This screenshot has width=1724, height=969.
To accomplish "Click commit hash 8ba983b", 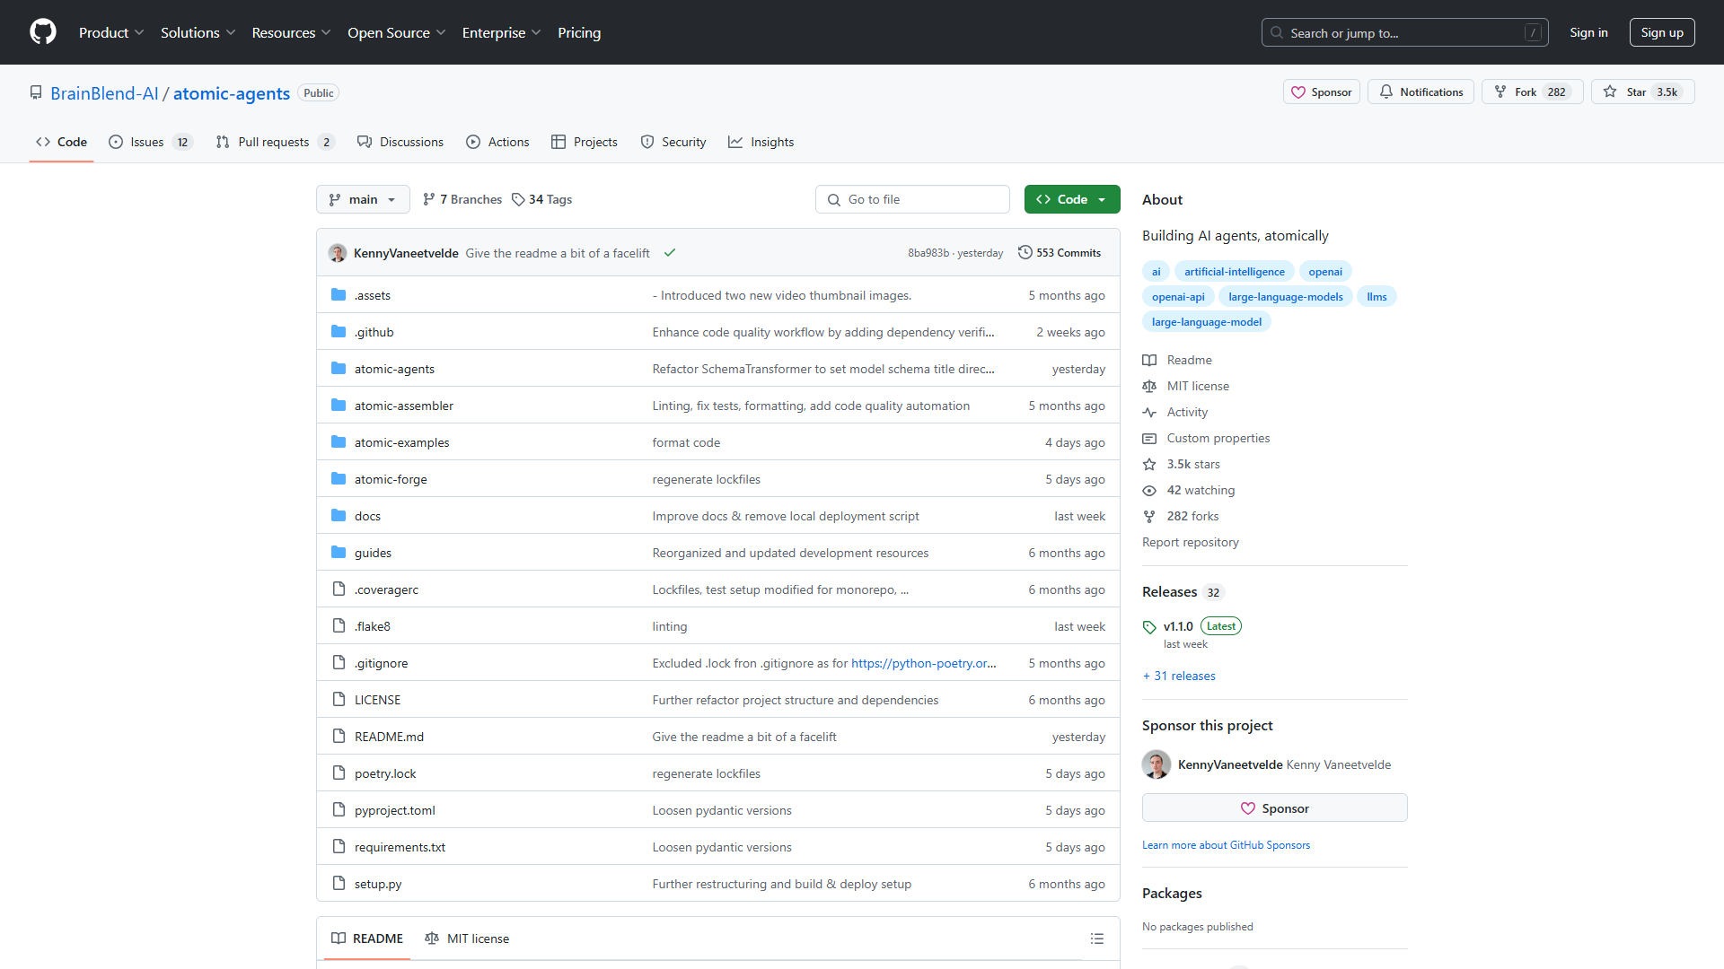I will (x=928, y=253).
